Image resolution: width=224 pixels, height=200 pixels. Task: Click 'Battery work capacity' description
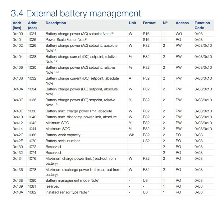63,135
